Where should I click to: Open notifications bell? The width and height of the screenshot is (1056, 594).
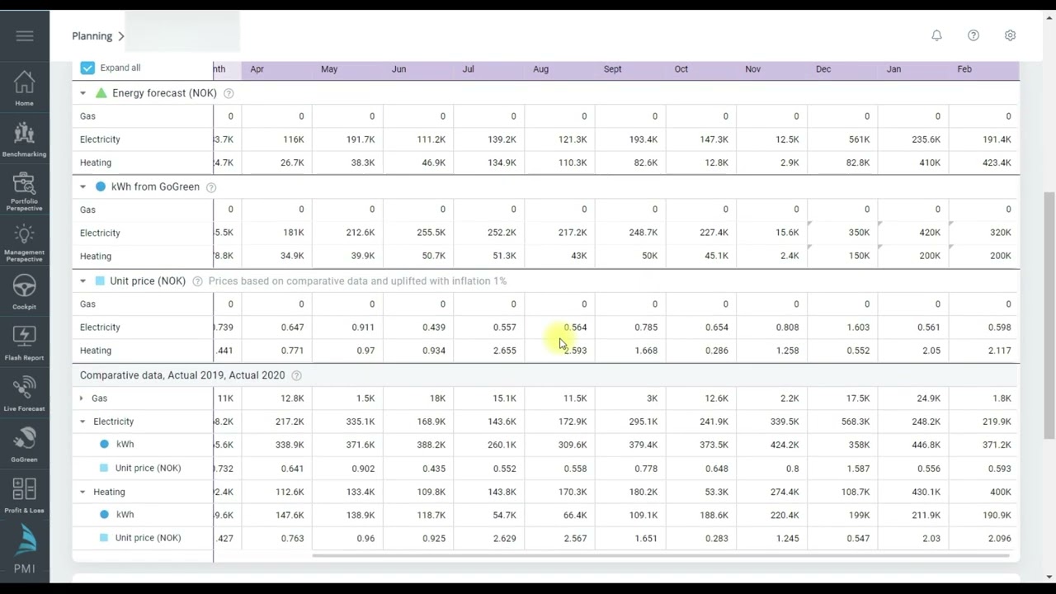pyautogui.click(x=936, y=35)
